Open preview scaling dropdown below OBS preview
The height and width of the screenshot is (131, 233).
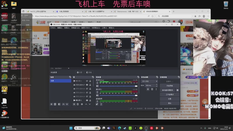click(x=68, y=68)
